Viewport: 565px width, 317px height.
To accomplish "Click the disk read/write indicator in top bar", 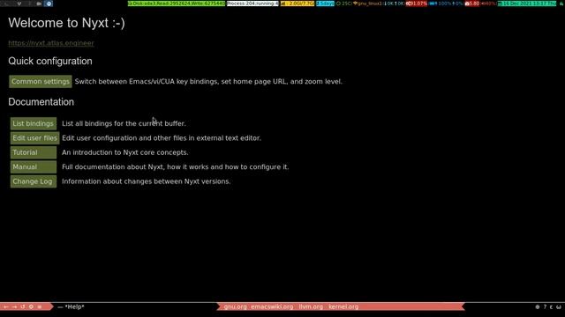I will [x=177, y=4].
